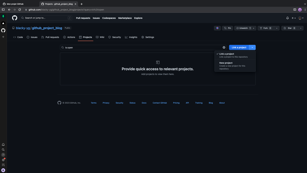Open the user avatar menu
The height and width of the screenshot is (173, 307).
pos(301,18)
